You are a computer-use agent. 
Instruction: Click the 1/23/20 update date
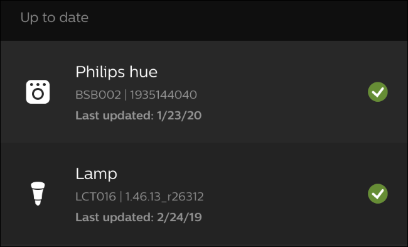[x=180, y=116]
